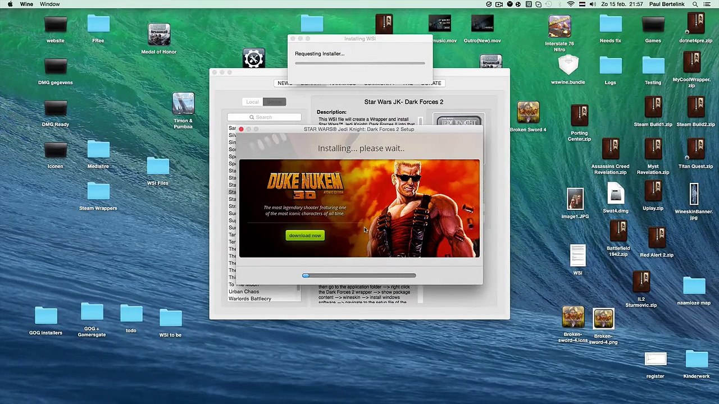
Task: Click the download now button
Action: [305, 236]
